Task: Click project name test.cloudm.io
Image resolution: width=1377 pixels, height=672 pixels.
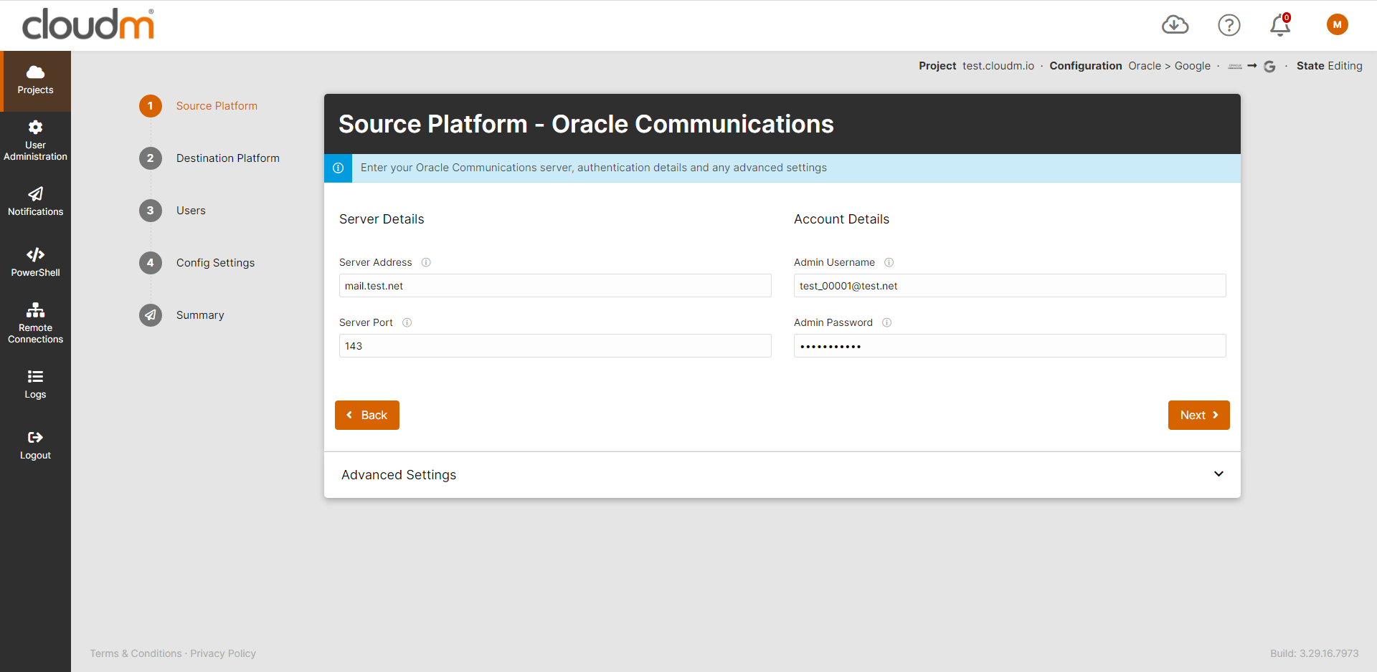Action: click(998, 66)
